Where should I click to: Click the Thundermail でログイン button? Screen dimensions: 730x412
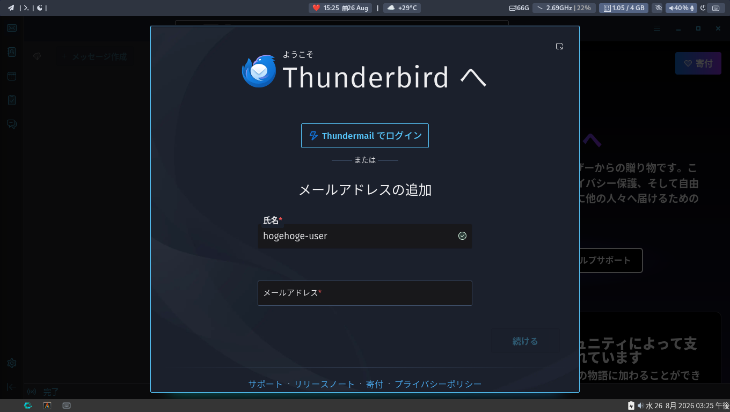(x=365, y=136)
